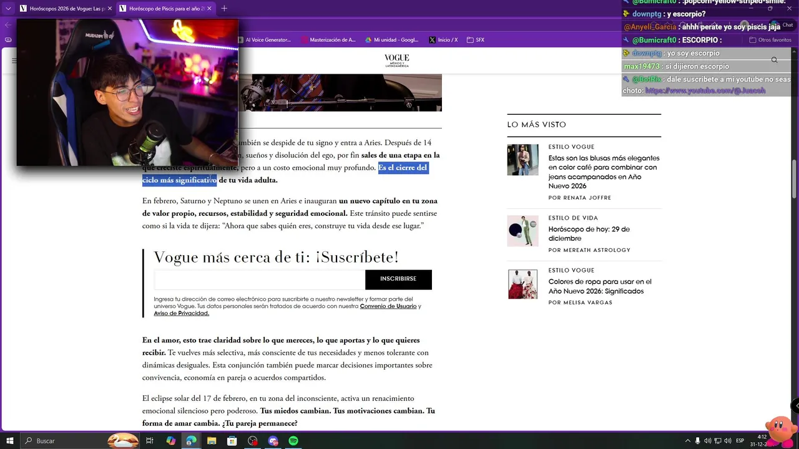Screen dimensions: 799x449
Task: Open the Otros favoritos folder
Action: click(x=770, y=40)
